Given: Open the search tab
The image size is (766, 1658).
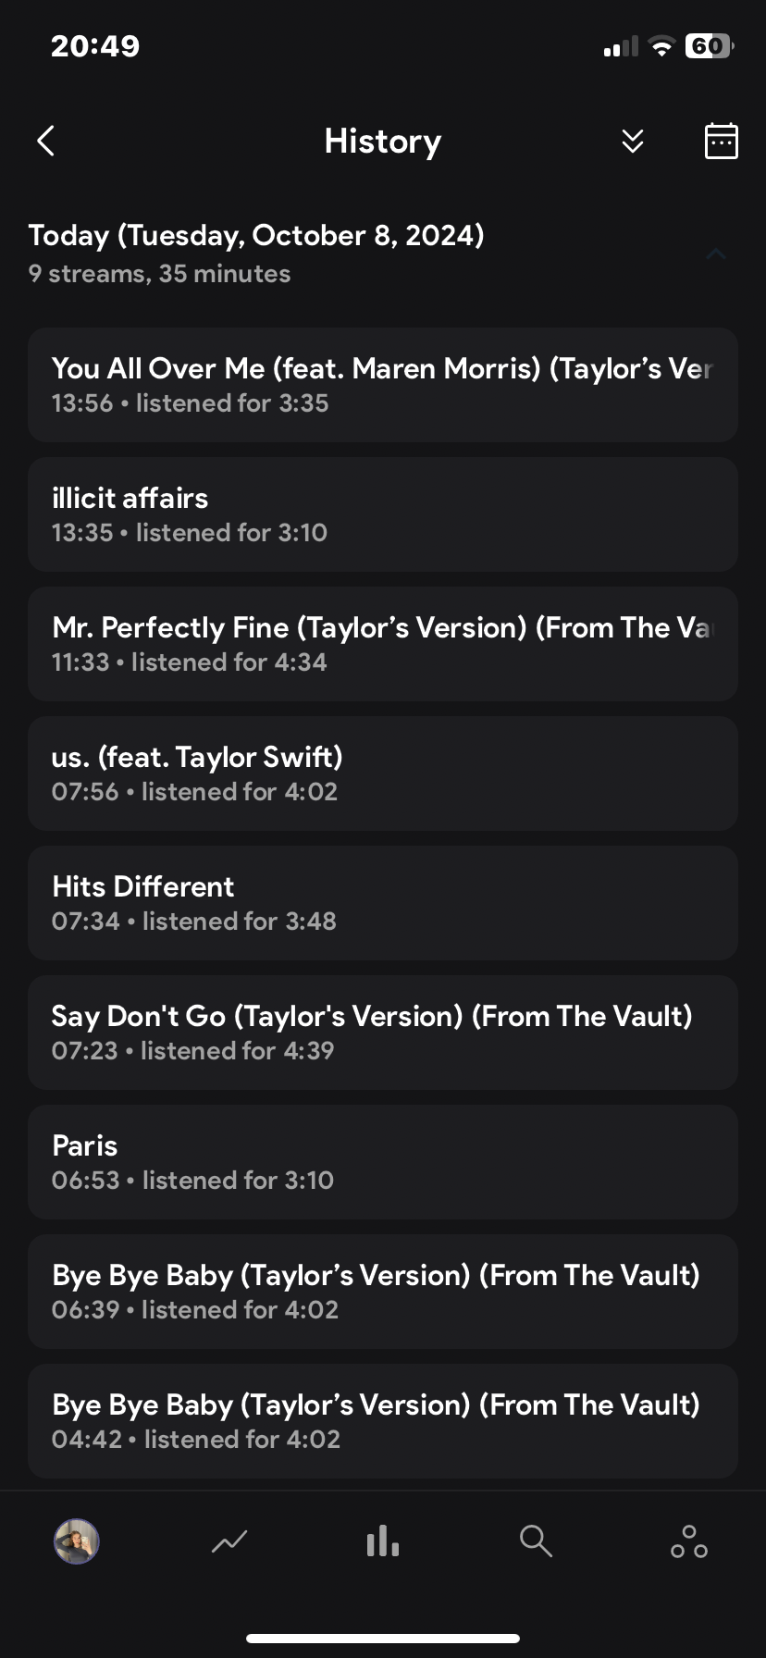Looking at the screenshot, I should tap(536, 1541).
